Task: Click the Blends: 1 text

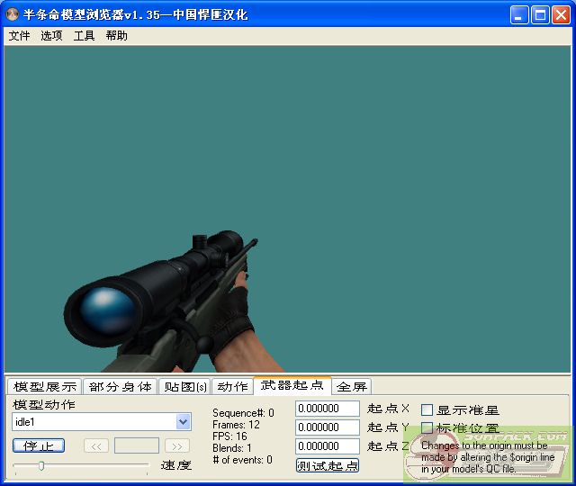Action: (232, 448)
